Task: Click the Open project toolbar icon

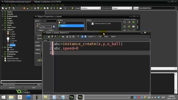Action: click(6, 8)
